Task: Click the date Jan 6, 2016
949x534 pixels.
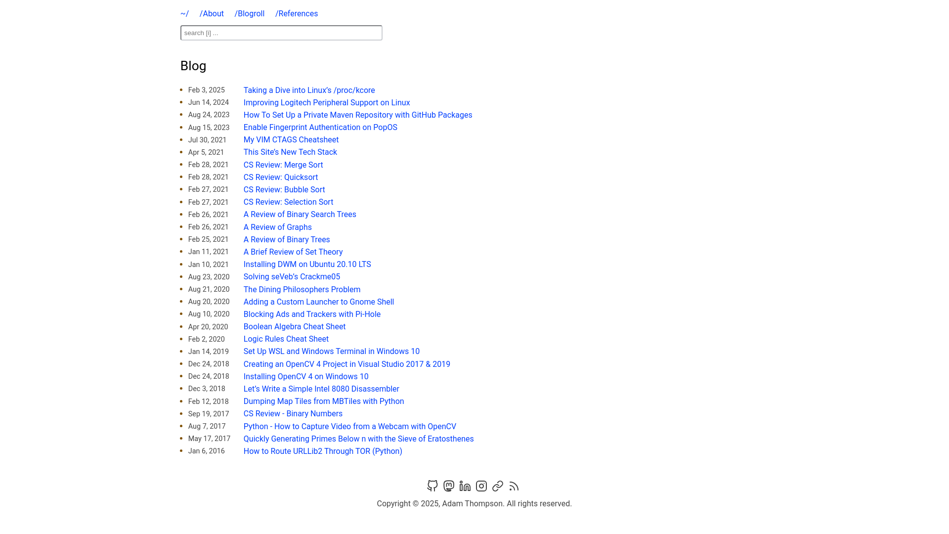Action: click(207, 451)
